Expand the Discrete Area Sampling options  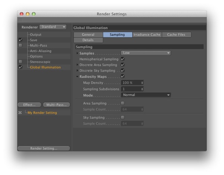tap(77, 65)
